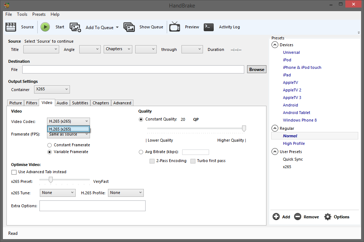Choose H.265 (x265) in open codec list
Screen dimensions: 364x242
pos(68,129)
